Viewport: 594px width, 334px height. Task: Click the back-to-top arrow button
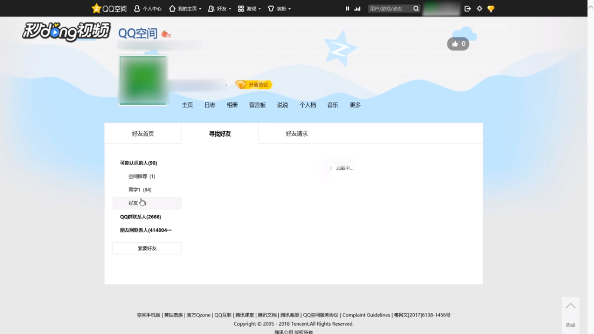pyautogui.click(x=571, y=306)
